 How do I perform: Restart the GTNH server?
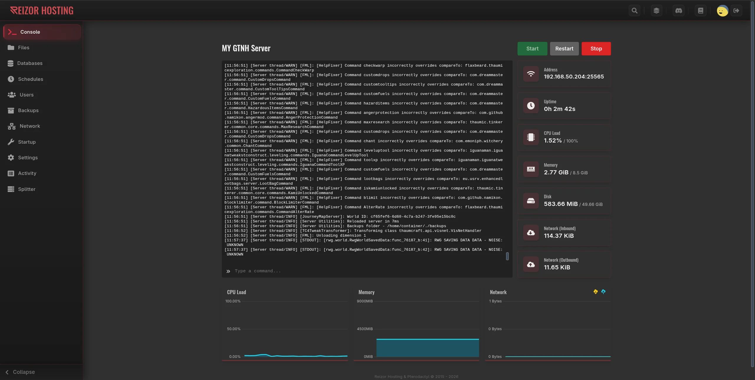click(x=564, y=49)
